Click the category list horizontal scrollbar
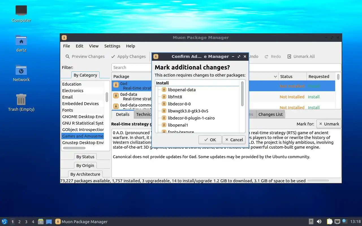 coord(74,148)
